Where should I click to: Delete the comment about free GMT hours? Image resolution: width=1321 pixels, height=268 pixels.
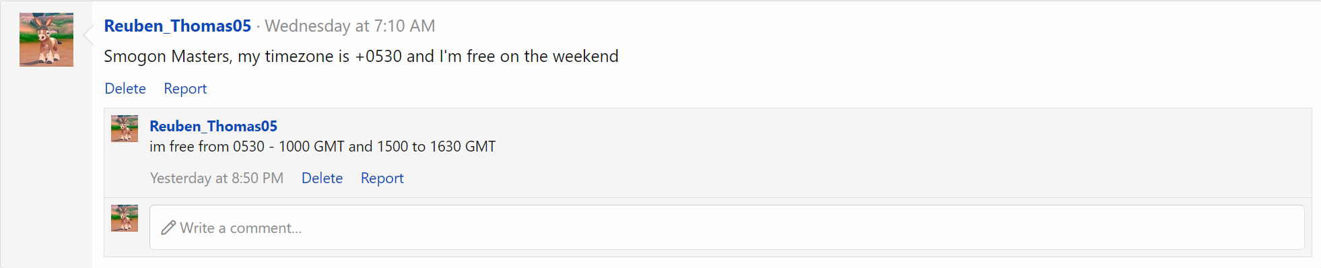(x=322, y=178)
